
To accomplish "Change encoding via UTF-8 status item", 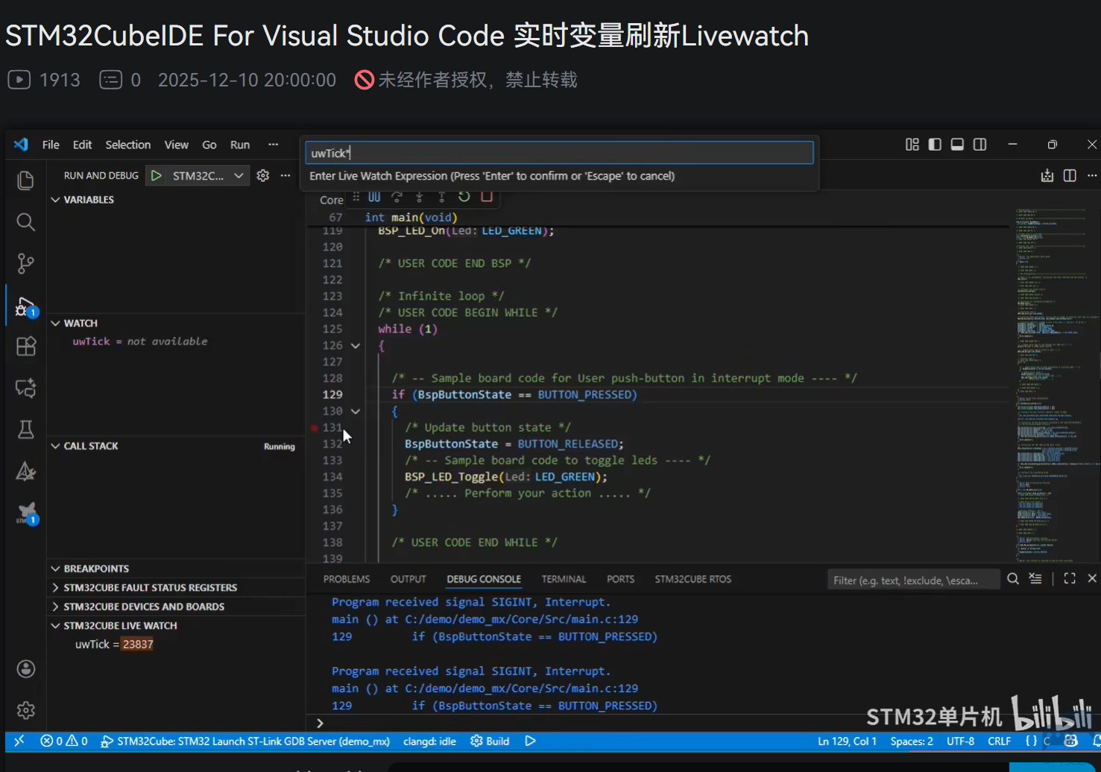I will [x=960, y=741].
